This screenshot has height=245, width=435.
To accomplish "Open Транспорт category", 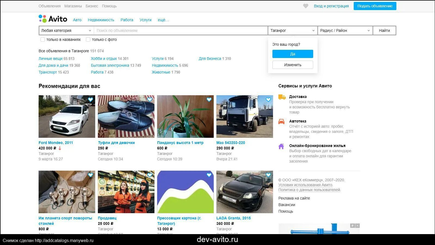I will tap(48, 72).
